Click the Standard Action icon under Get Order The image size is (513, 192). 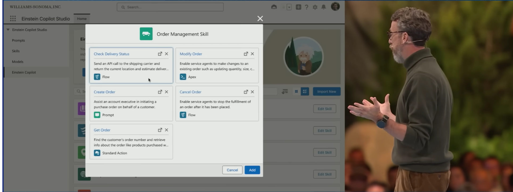pyautogui.click(x=97, y=153)
